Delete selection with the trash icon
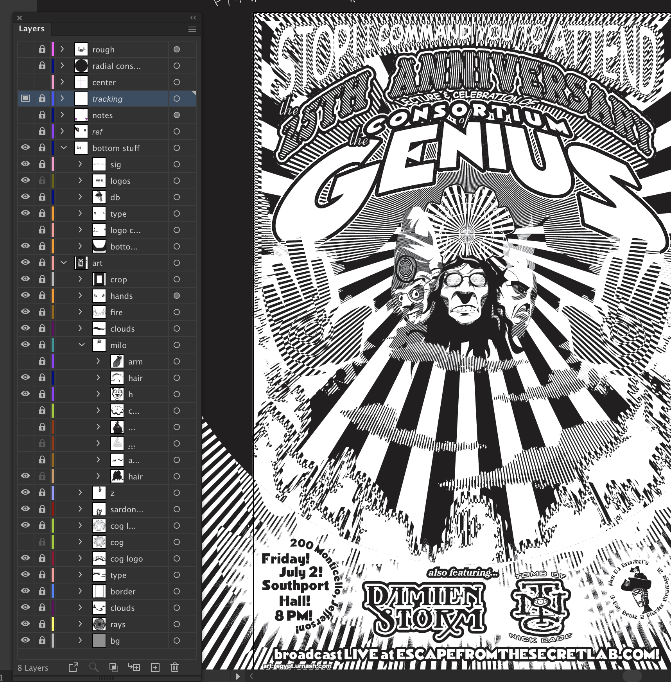 coord(175,667)
